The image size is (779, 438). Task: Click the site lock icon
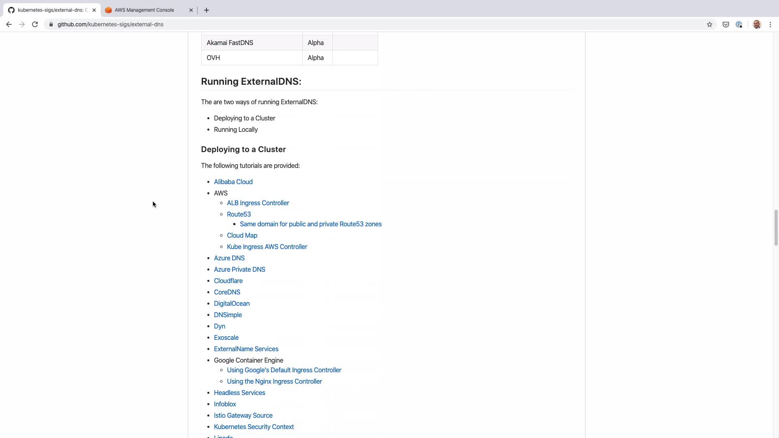(x=51, y=24)
